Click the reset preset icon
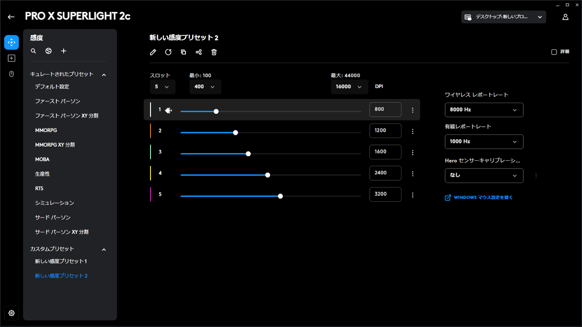Screen dimensions: 582x327 [168, 52]
